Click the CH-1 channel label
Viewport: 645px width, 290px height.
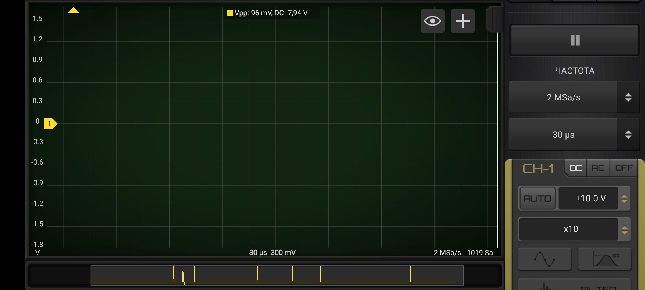pyautogui.click(x=538, y=169)
